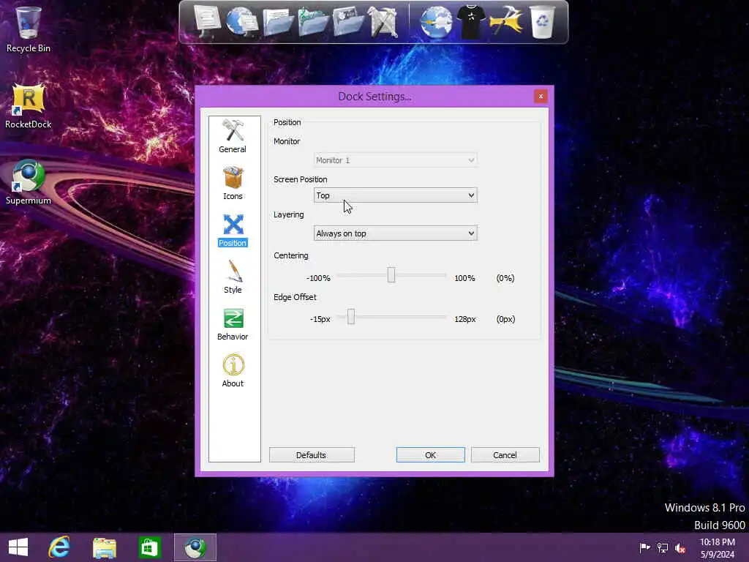Select Recycle Bin on the desktop
Image resolution: width=749 pixels, height=562 pixels.
click(29, 29)
